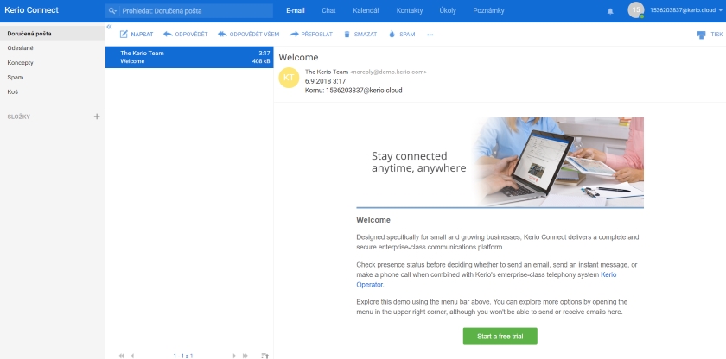Select the Koš trash folder
Image resolution: width=726 pixels, height=359 pixels.
[53, 91]
